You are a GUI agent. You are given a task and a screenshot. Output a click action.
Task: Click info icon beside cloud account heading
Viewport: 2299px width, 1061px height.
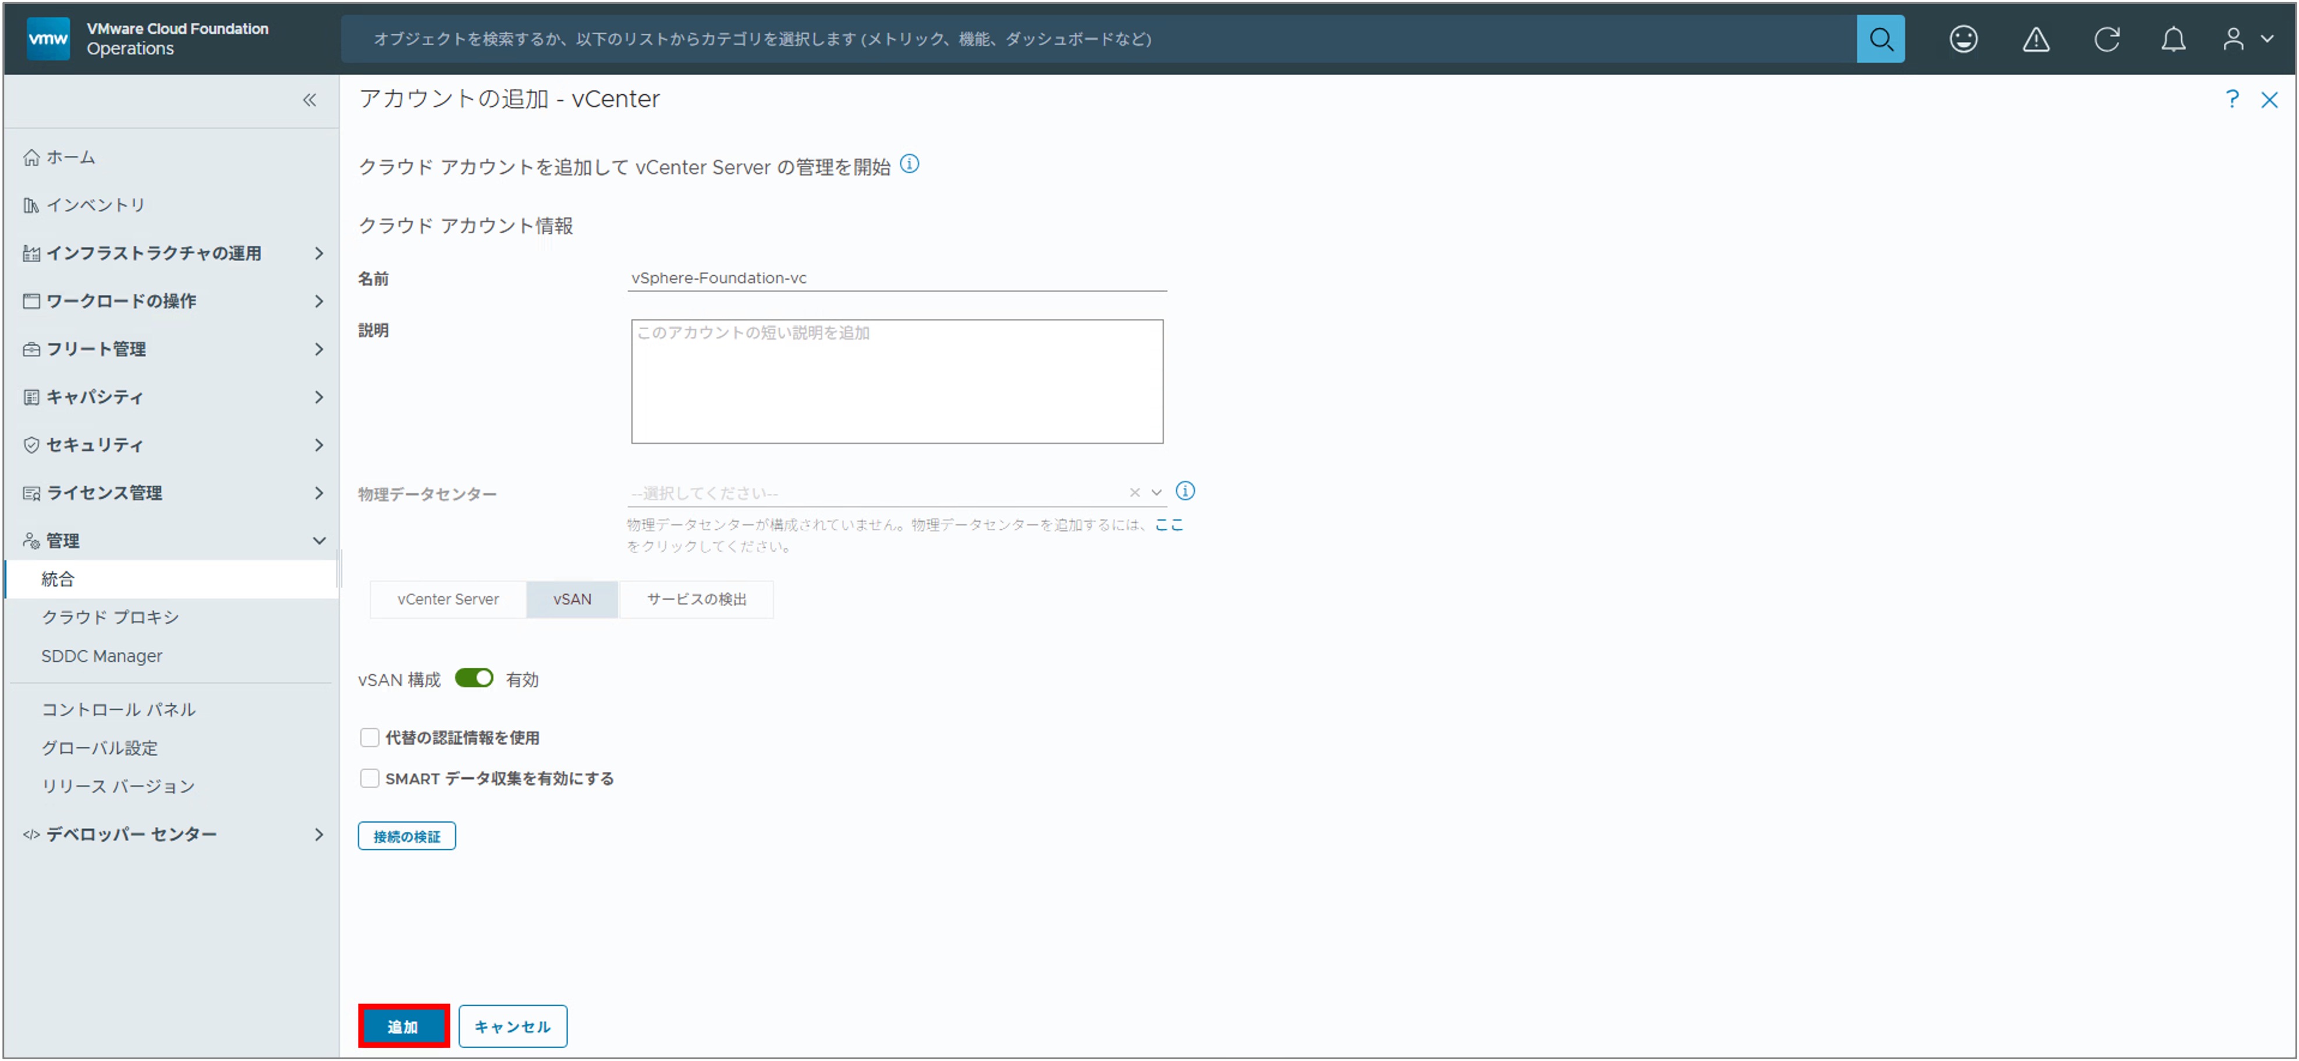click(x=910, y=164)
